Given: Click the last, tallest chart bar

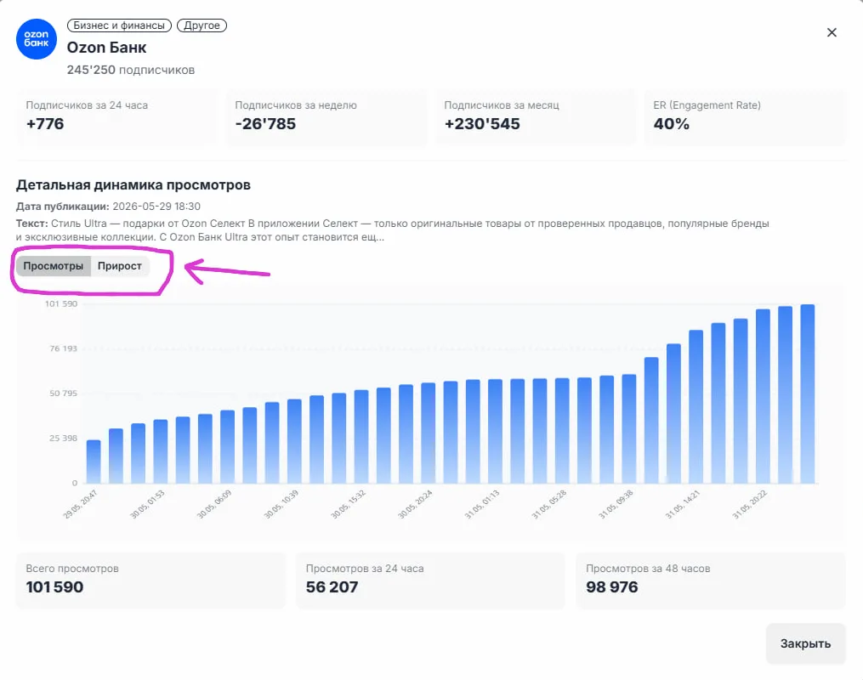Looking at the screenshot, I should pos(808,394).
